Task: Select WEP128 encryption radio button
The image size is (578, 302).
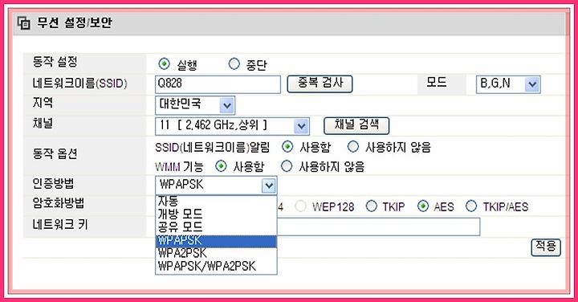Action: [300, 206]
